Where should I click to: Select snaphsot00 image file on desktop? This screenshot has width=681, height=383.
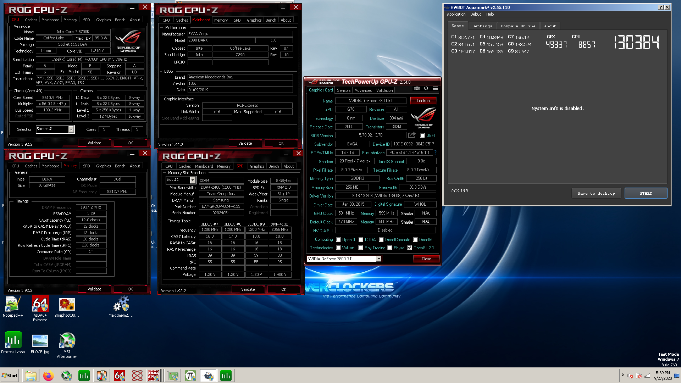67,307
